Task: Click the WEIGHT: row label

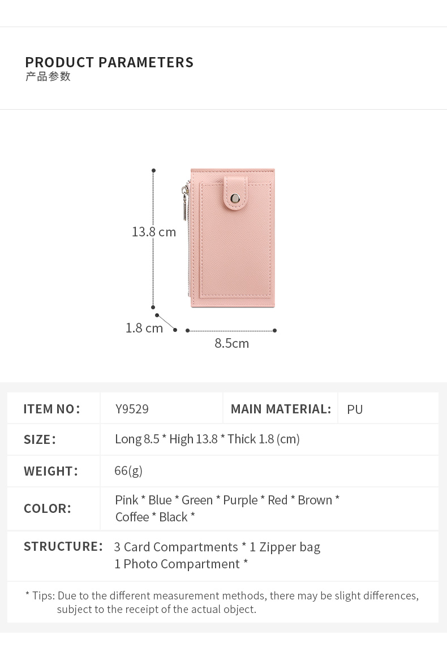Action: tap(51, 471)
